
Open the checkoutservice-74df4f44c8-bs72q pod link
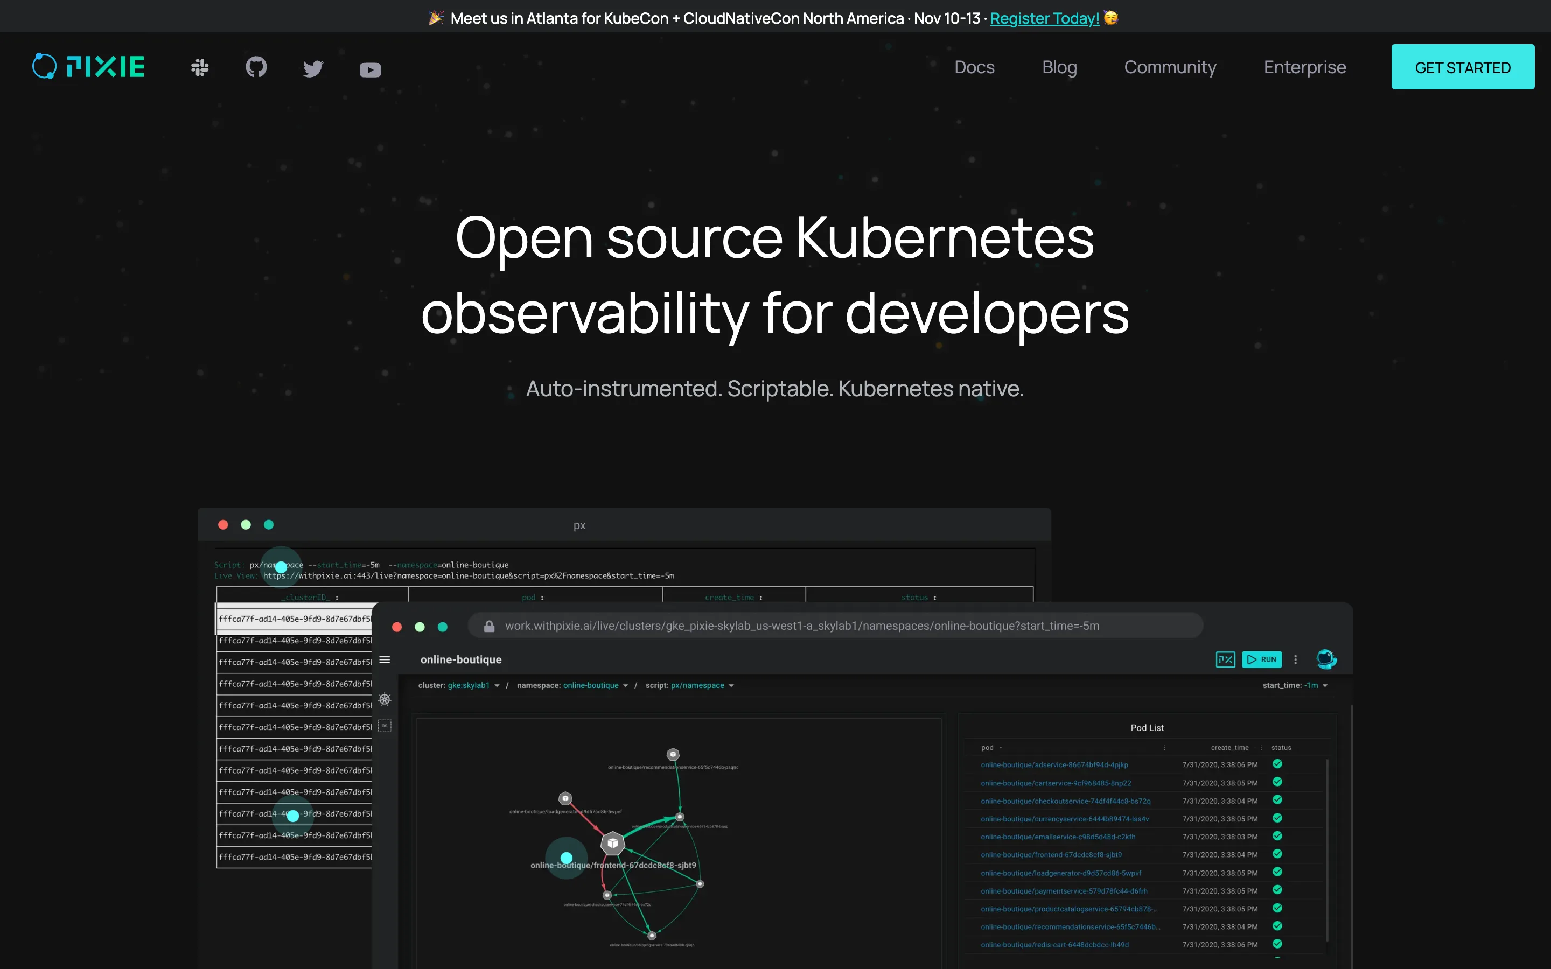pos(1065,801)
